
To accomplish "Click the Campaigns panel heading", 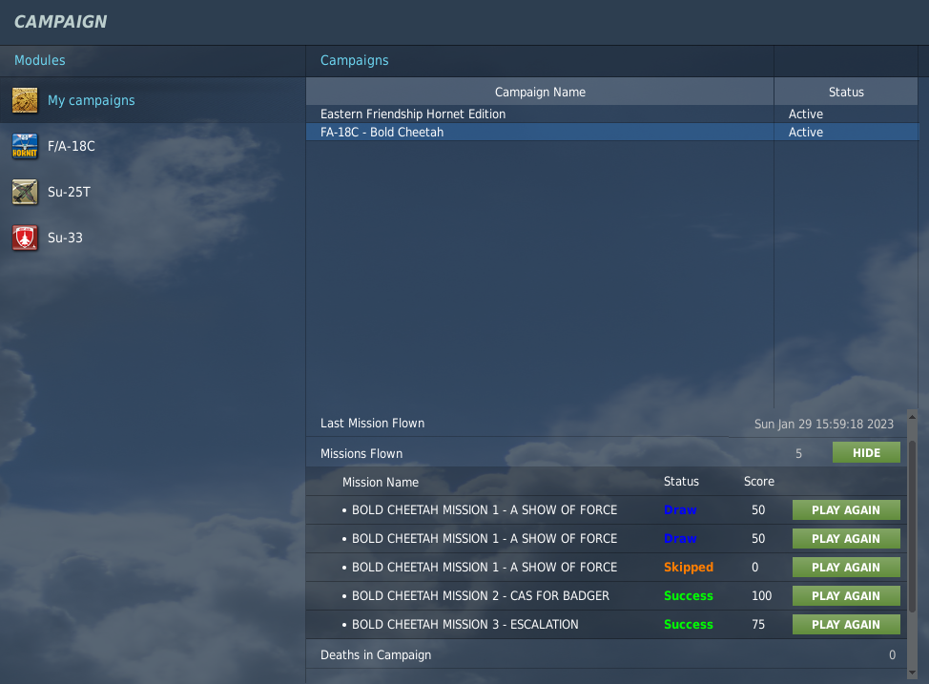I will coord(354,60).
